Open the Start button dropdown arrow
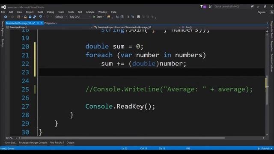274x154 pixels. click(104, 17)
